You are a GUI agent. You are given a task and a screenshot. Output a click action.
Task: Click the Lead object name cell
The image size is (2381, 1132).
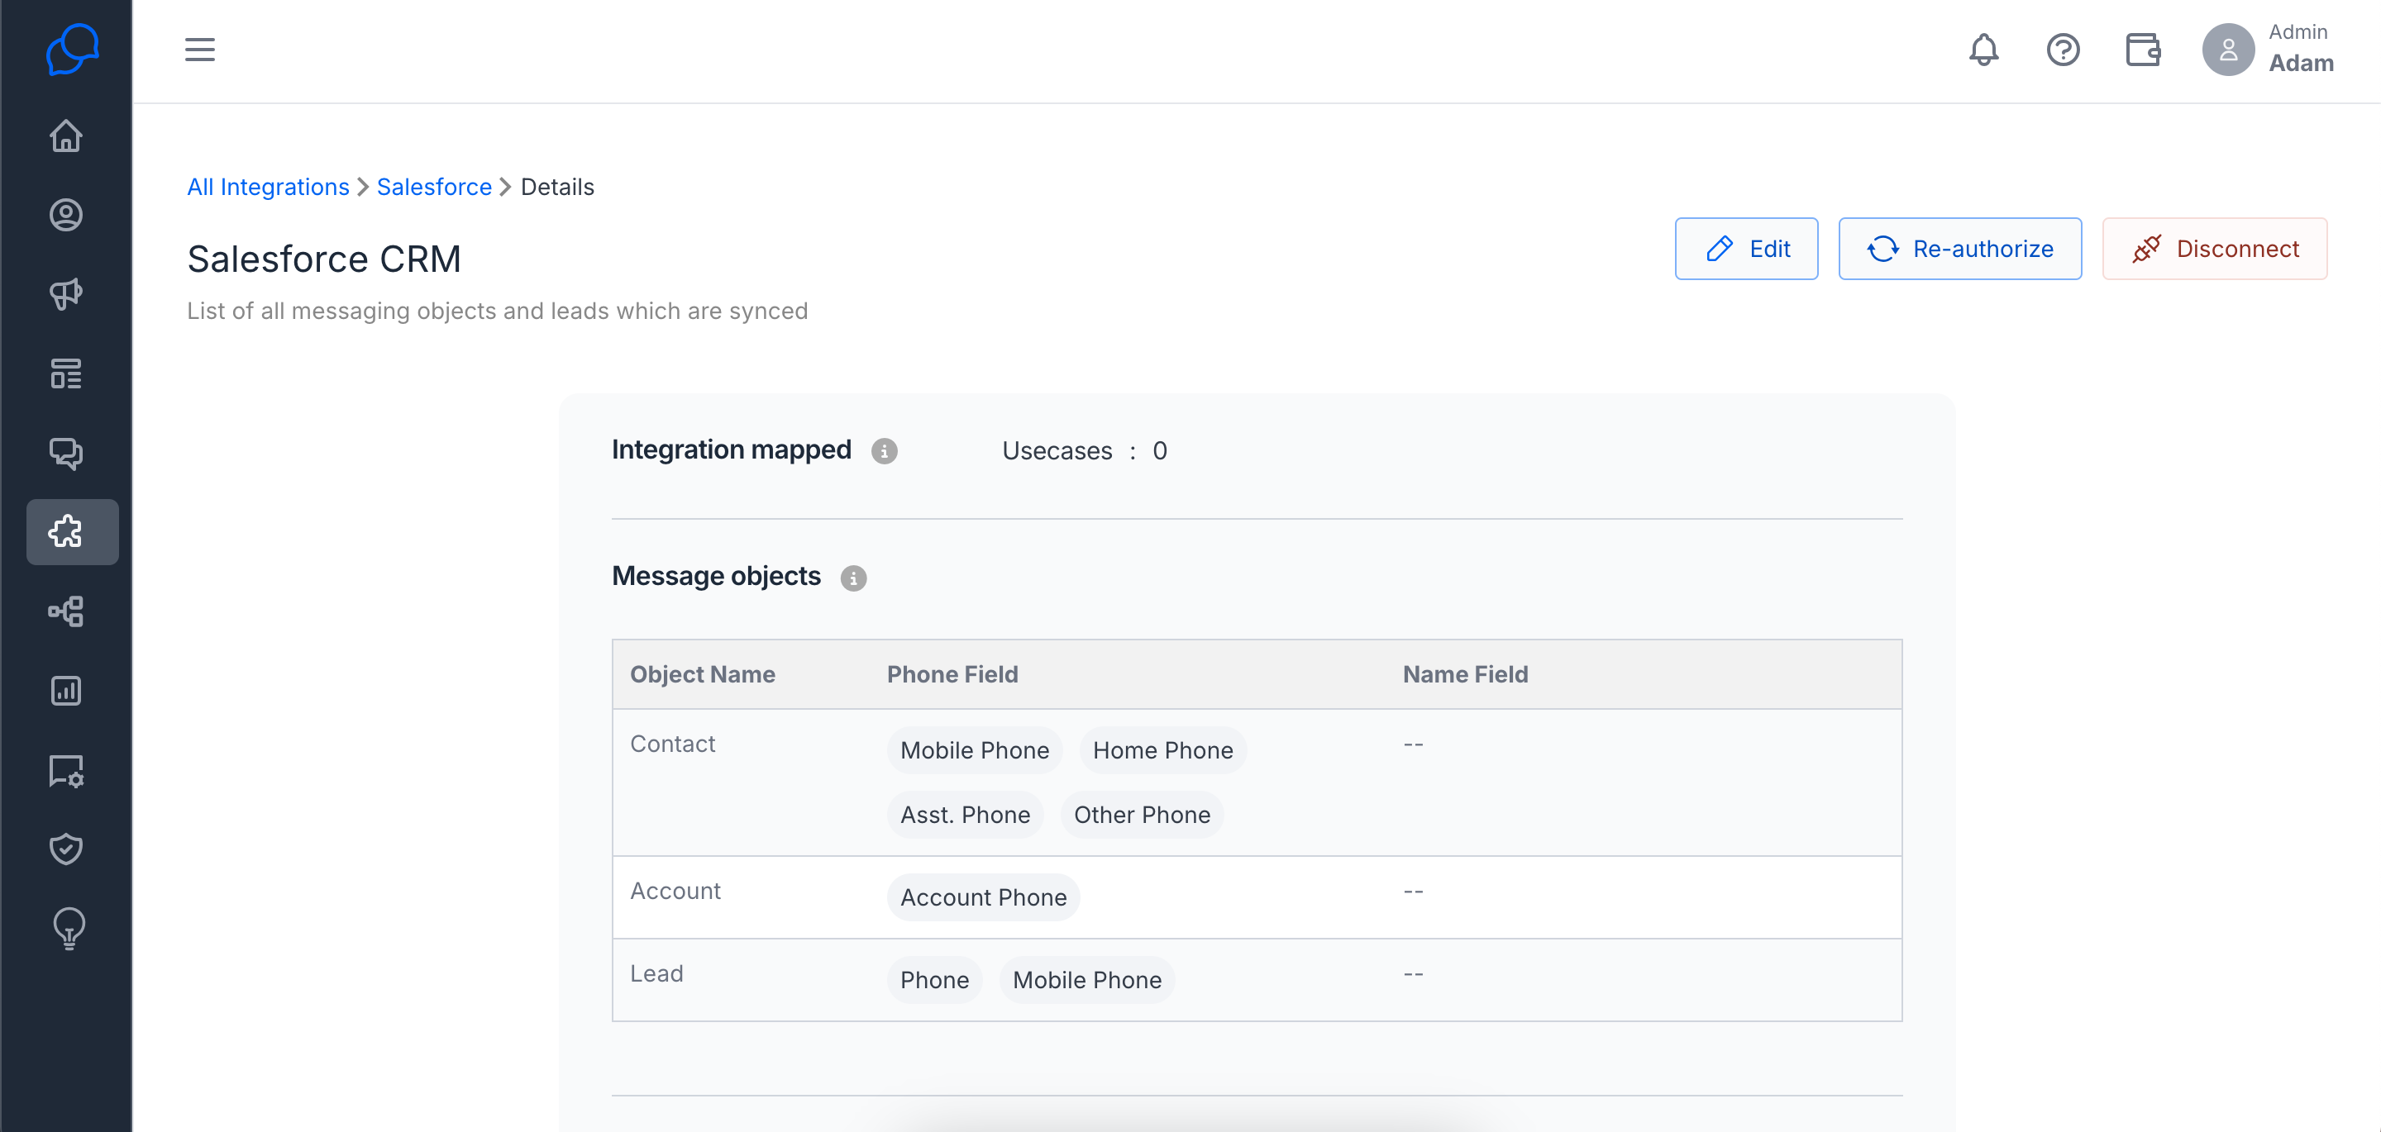click(656, 973)
